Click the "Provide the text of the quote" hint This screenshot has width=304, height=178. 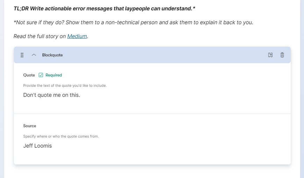(x=65, y=85)
